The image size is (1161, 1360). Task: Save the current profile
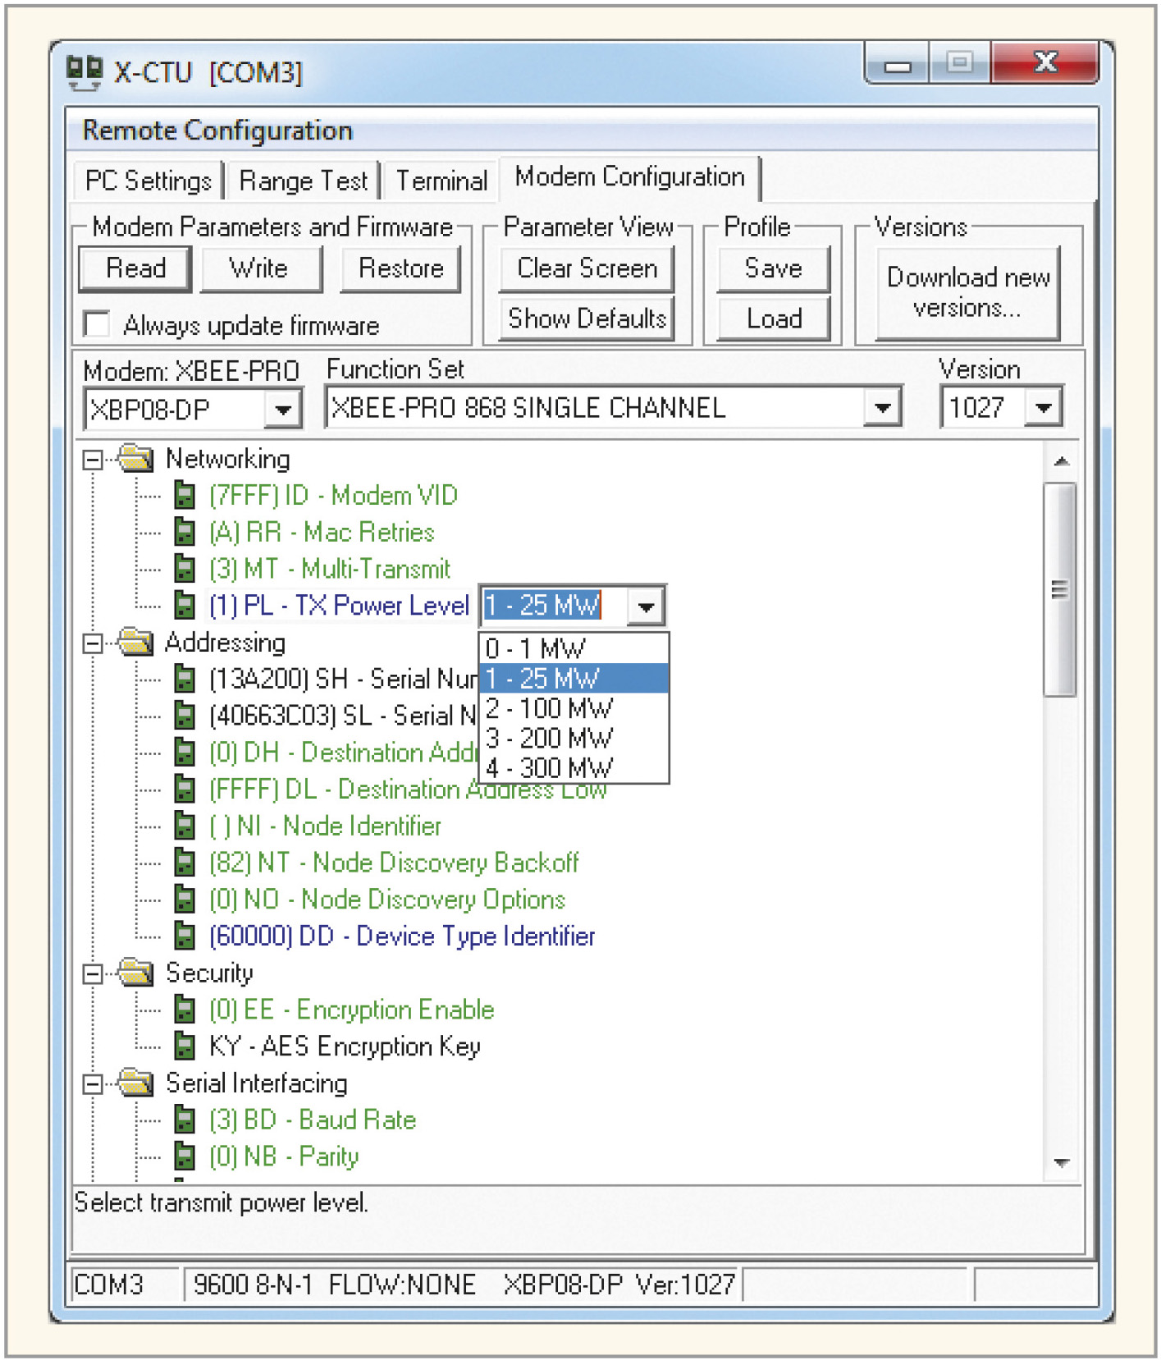point(774,268)
